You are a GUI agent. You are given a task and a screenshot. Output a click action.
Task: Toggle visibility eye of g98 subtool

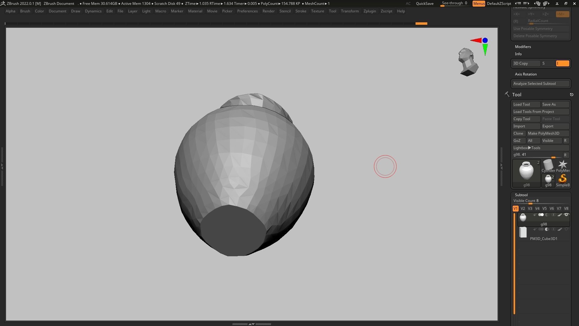coord(566,215)
